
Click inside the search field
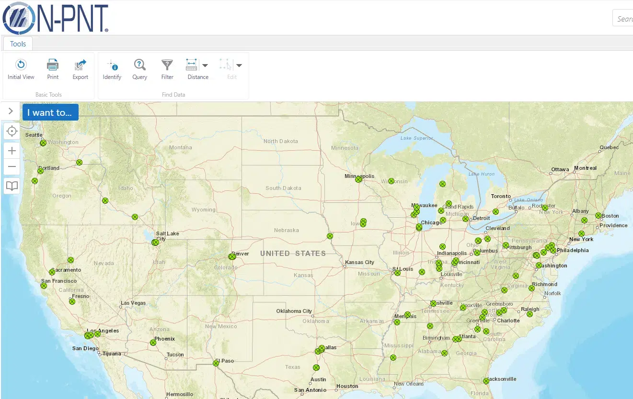(625, 18)
